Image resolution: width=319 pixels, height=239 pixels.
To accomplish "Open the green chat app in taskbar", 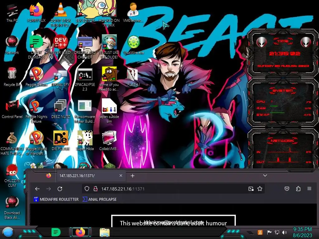I will point(56,232).
